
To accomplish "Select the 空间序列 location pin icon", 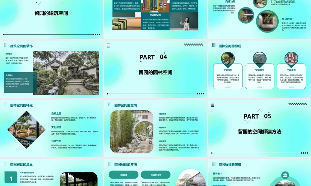I will (x=228, y=59).
